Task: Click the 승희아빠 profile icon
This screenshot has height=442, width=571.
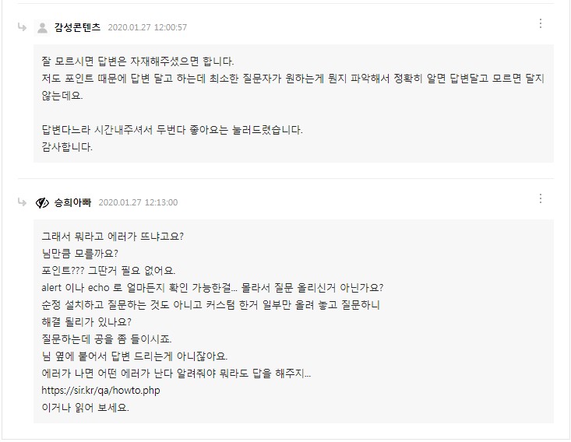Action: point(42,203)
